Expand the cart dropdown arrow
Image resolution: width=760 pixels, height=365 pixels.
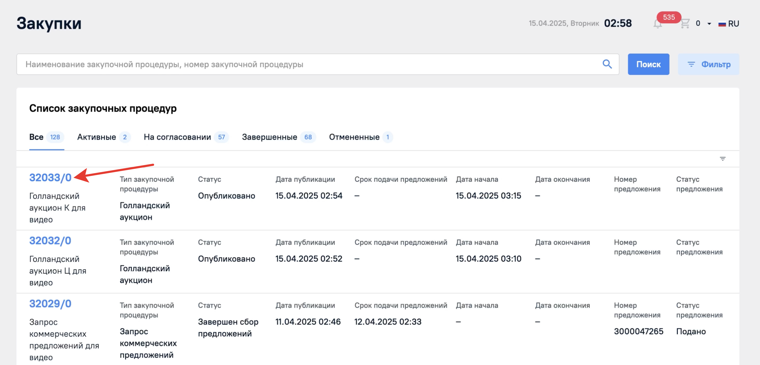[x=709, y=24]
